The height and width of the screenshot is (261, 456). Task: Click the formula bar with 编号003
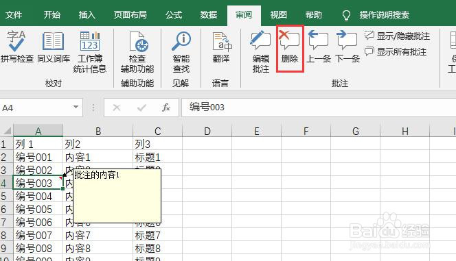[x=319, y=108]
